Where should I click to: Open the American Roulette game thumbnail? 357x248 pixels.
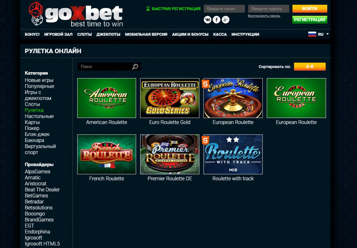pos(107,98)
